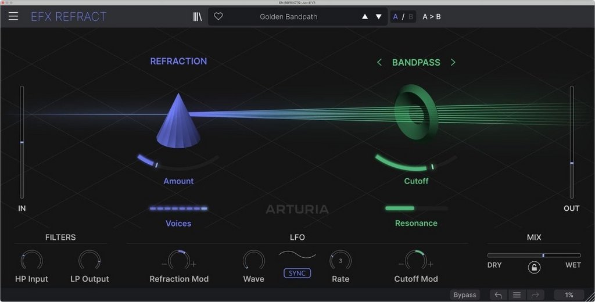This screenshot has width=595, height=302.
Task: Click the Cutoff Mod knob
Action: [x=416, y=261]
